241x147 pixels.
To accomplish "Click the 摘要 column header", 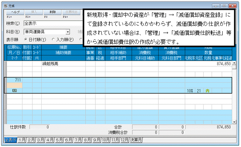I will point(63,47).
